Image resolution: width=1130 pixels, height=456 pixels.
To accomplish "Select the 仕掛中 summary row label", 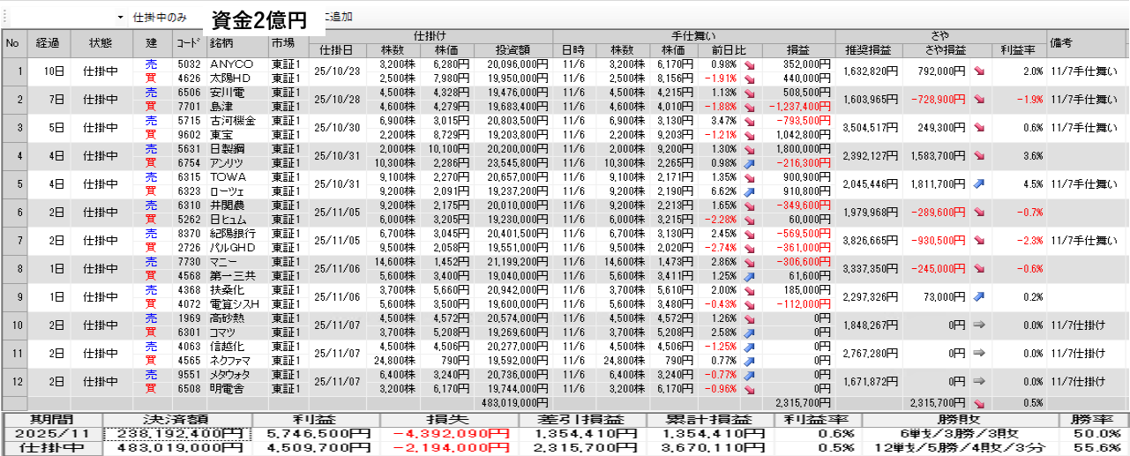I will (52, 447).
